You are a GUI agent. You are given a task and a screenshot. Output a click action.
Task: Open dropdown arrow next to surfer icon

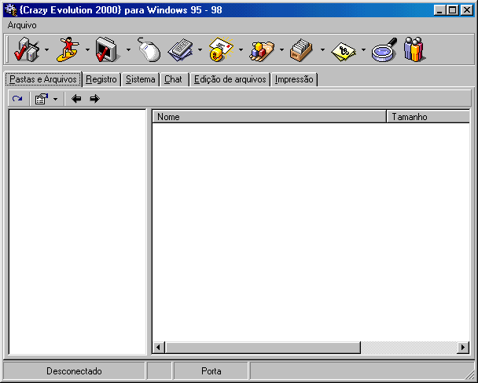coord(87,50)
